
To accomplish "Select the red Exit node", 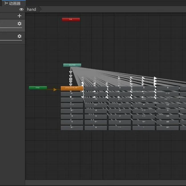I will (71, 20).
